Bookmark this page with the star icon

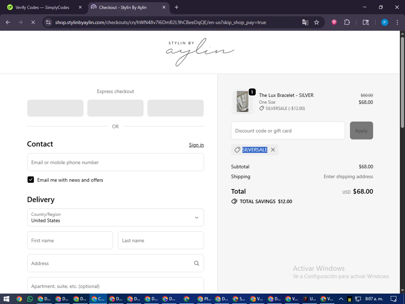[316, 22]
